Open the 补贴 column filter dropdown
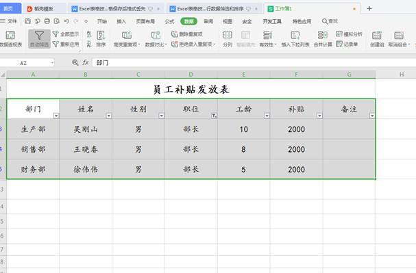This screenshot has width=416, height=273. click(319, 116)
